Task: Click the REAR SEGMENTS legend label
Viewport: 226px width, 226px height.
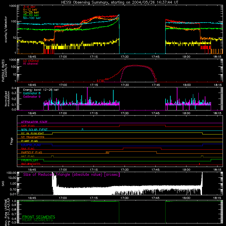Action: 38,220
